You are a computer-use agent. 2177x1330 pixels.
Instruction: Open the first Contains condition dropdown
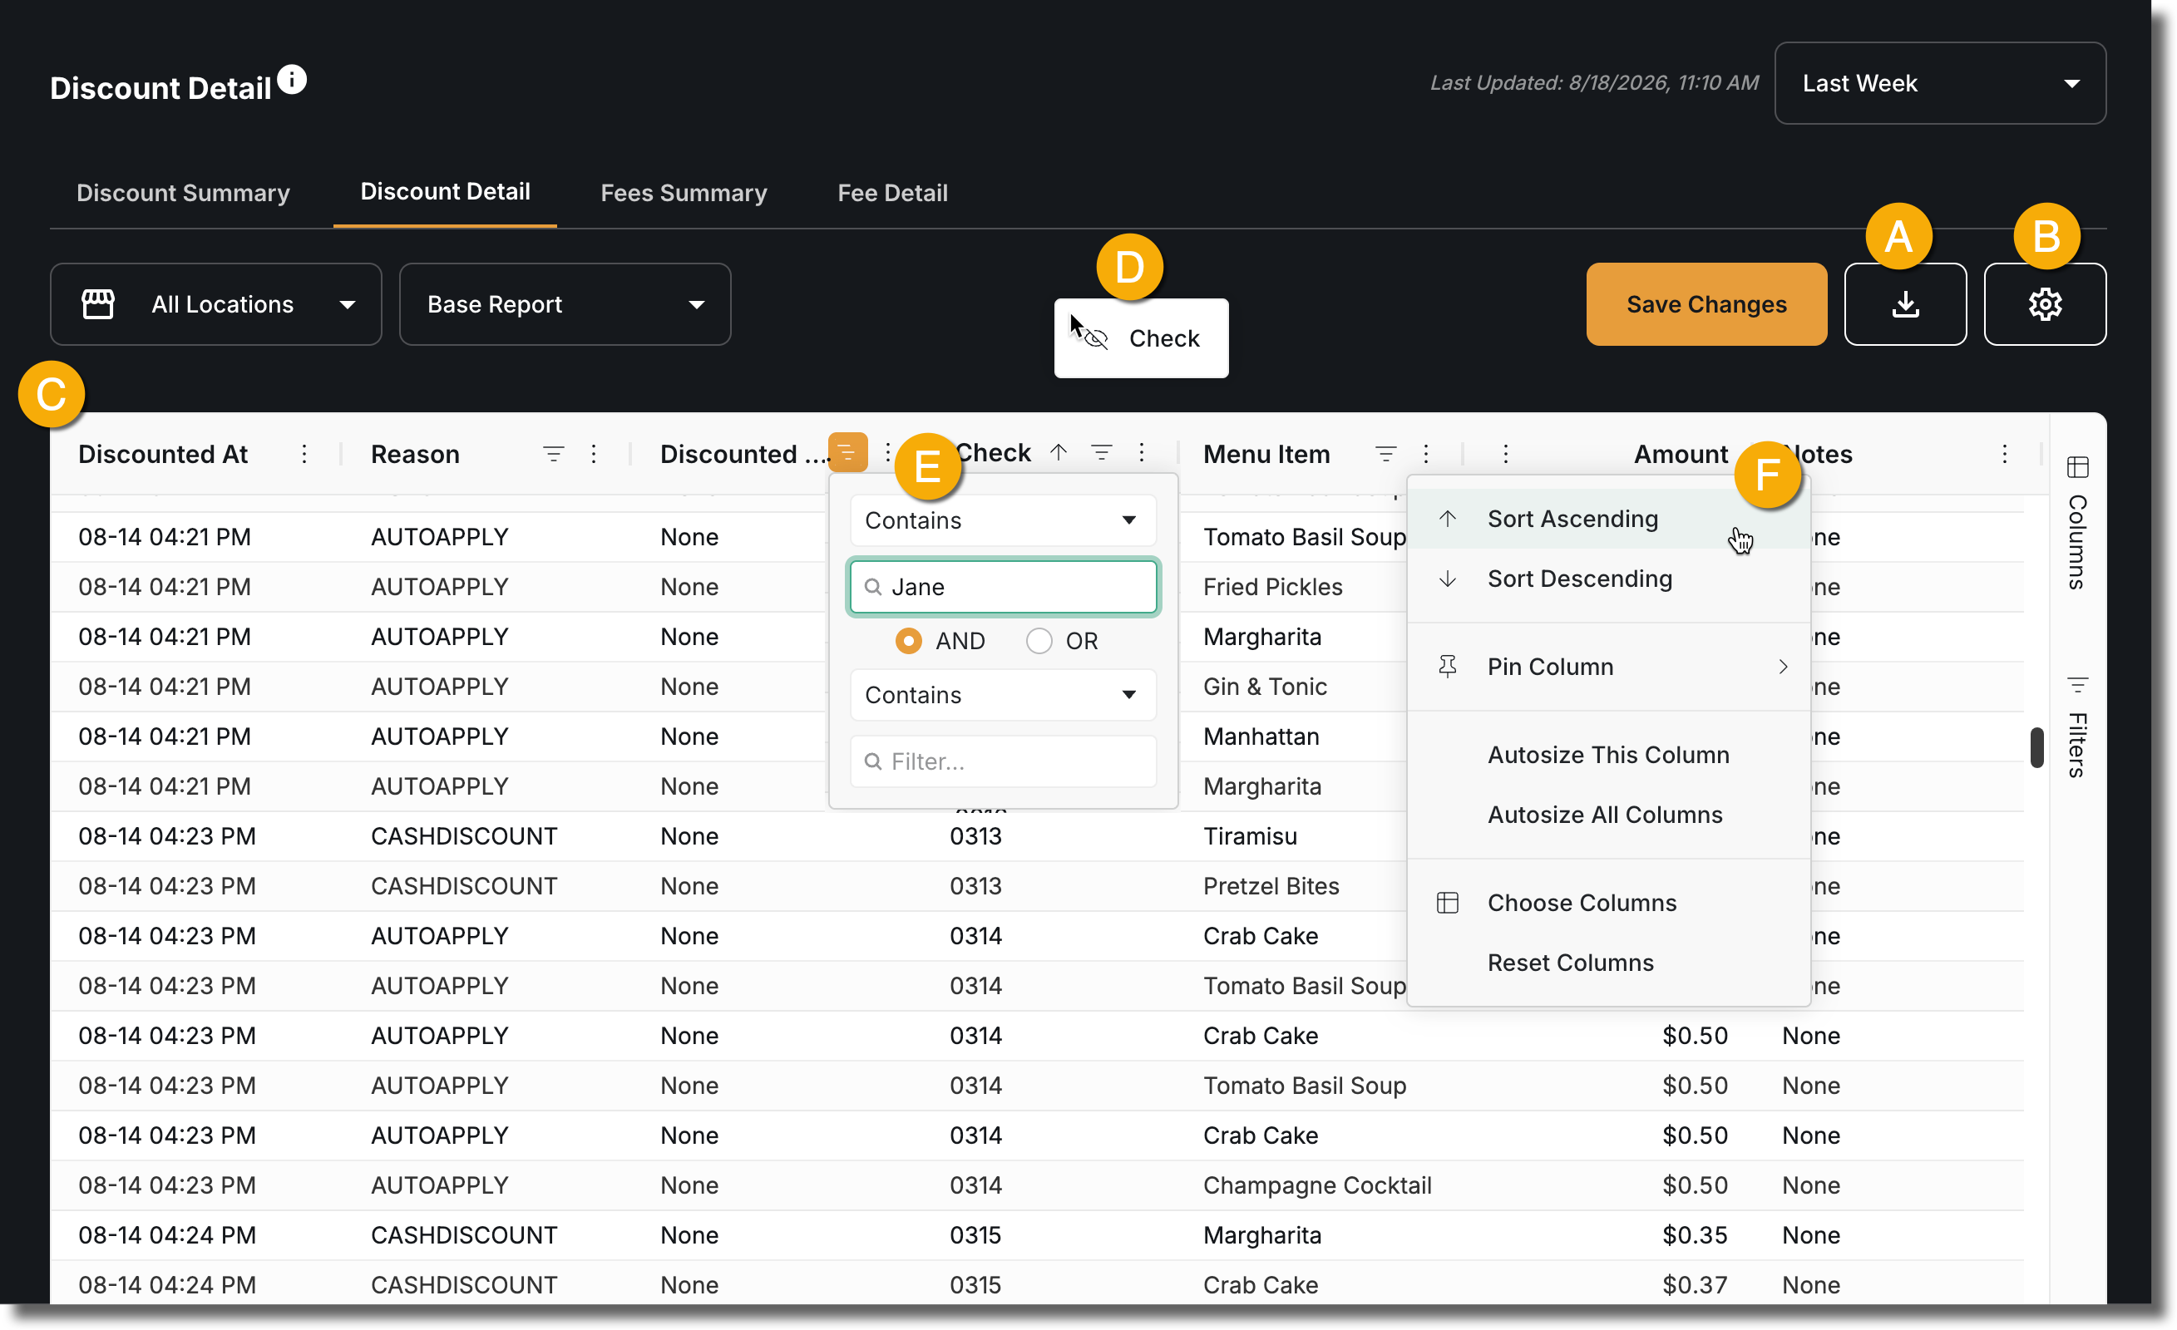coord(1003,520)
